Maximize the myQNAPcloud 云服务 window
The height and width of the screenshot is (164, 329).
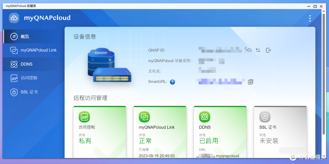point(315,6)
